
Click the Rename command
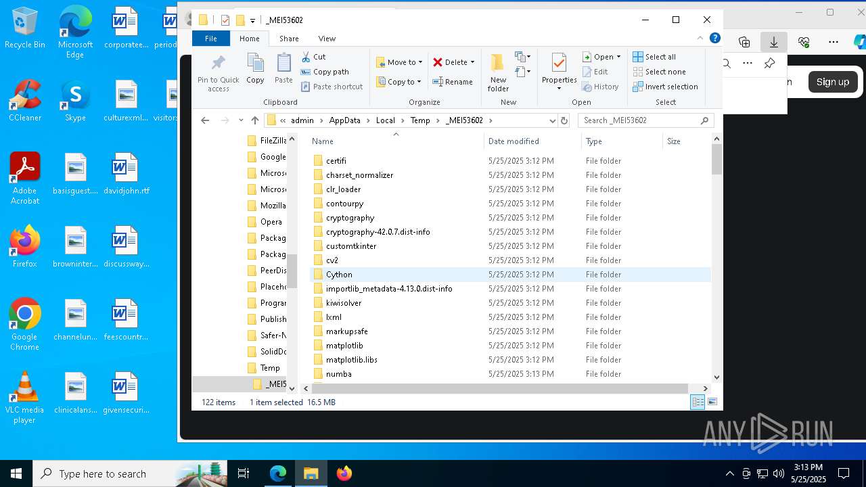coord(453,82)
